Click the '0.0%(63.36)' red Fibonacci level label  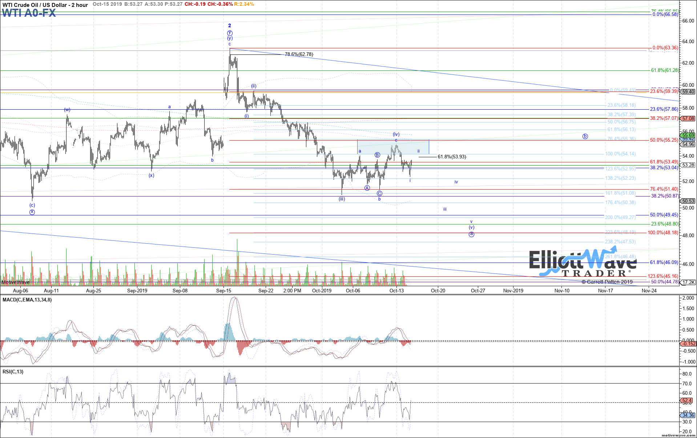point(665,48)
